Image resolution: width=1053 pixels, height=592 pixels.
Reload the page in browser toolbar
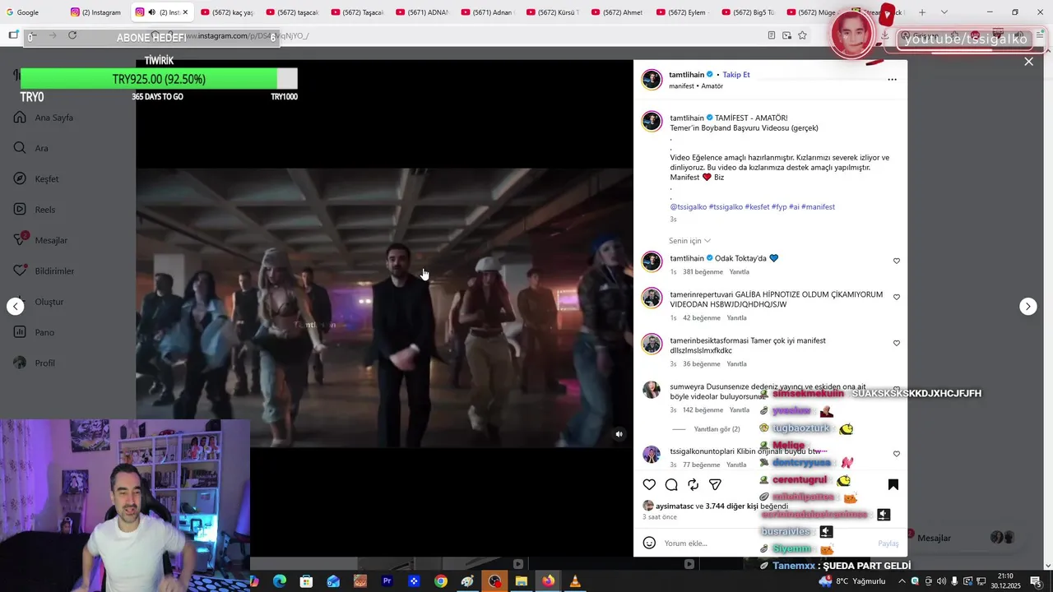pos(72,35)
